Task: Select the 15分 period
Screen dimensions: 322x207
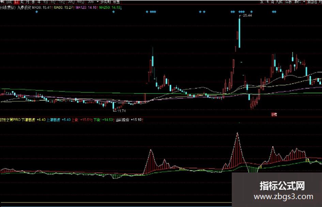Action: tap(61, 2)
